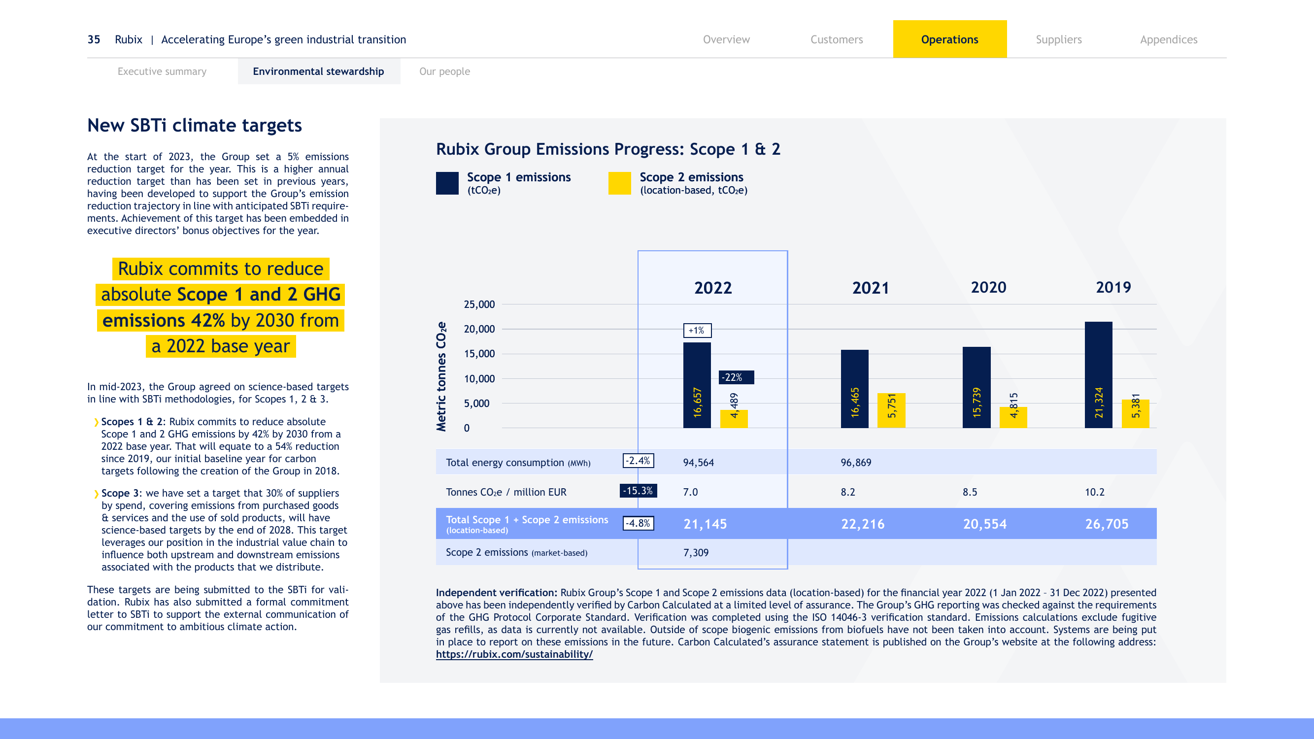Screen dimensions: 1314x739
Task: Click the 96,869 energy consumption value
Action: click(855, 463)
